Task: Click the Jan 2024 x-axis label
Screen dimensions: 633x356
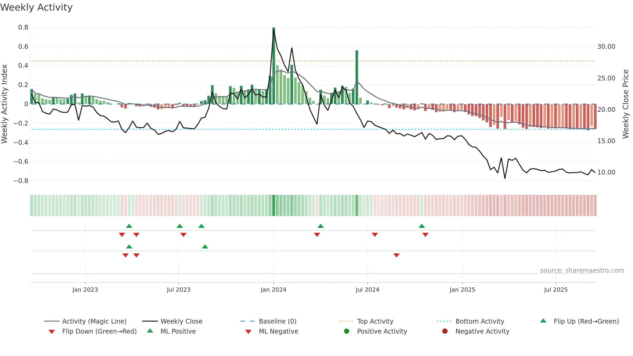Action: tap(274, 290)
